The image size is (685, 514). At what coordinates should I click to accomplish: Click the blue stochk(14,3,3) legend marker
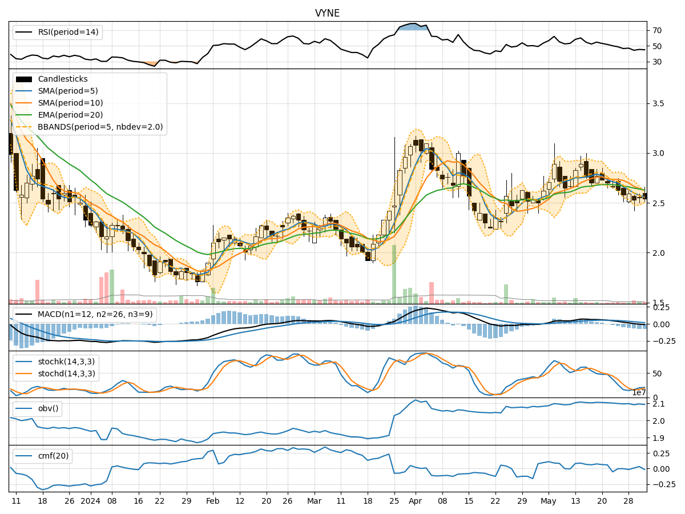[x=24, y=362]
